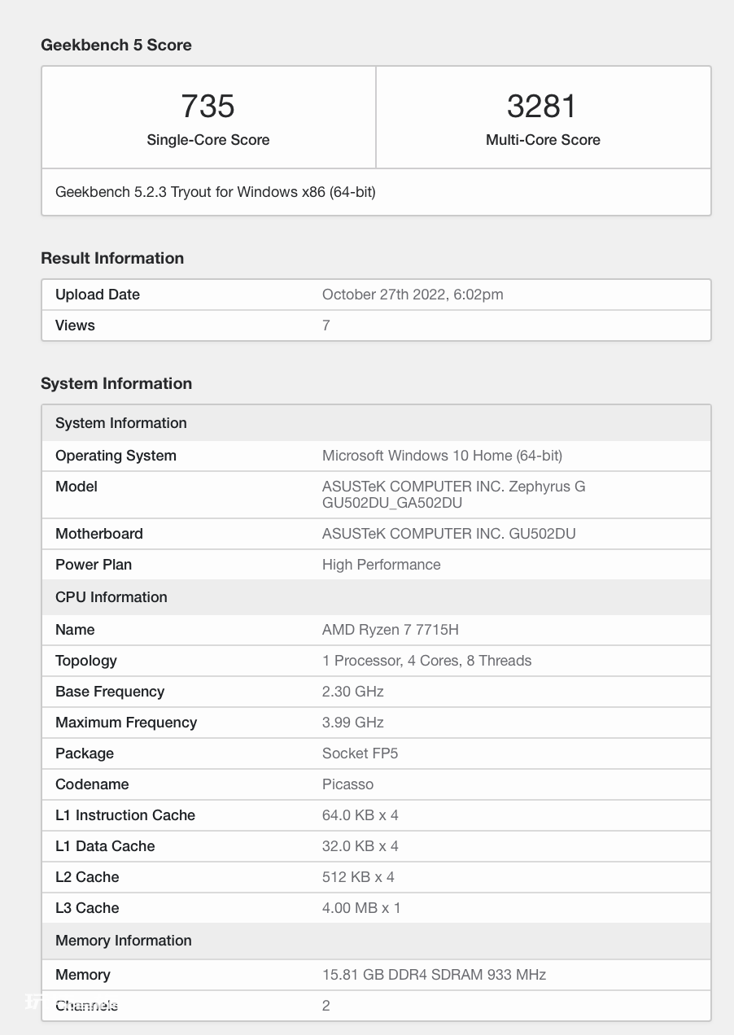Click the "High Performance" value

(382, 565)
